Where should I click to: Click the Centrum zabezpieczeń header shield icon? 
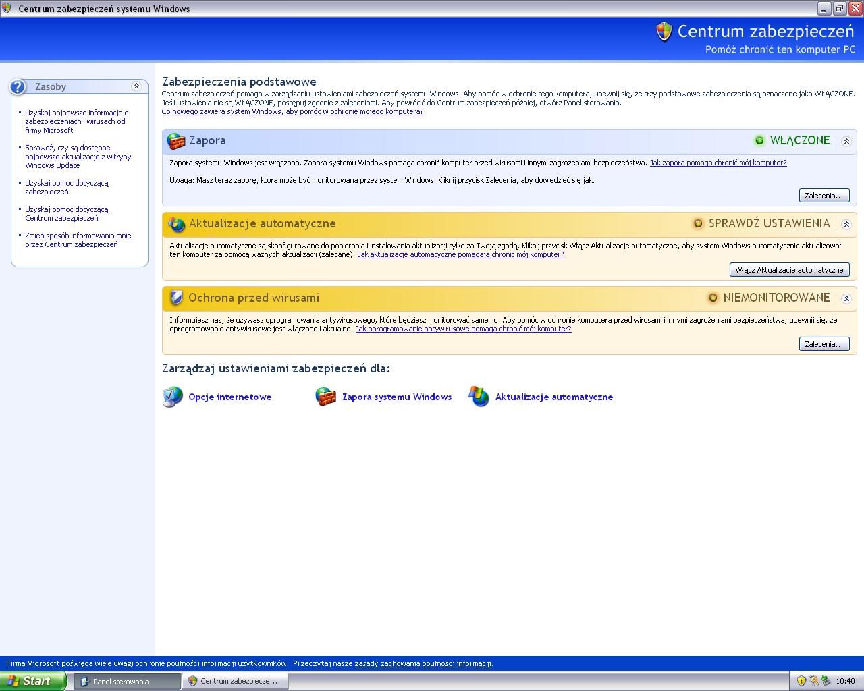point(664,32)
